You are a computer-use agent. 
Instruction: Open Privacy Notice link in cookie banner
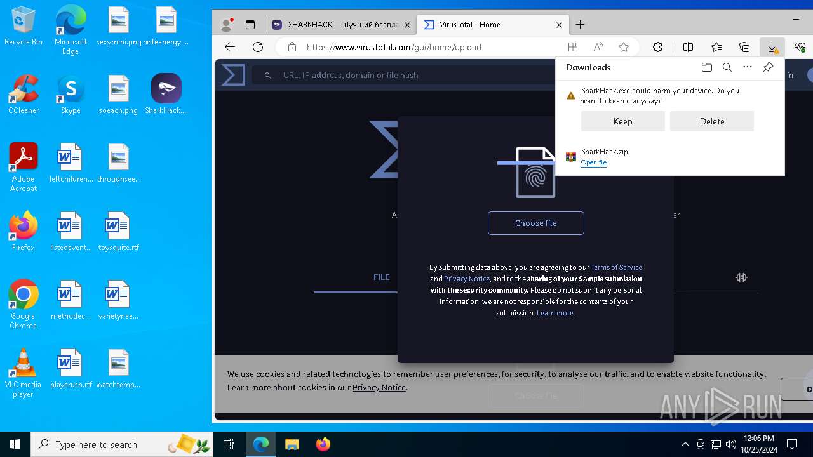coord(379,387)
